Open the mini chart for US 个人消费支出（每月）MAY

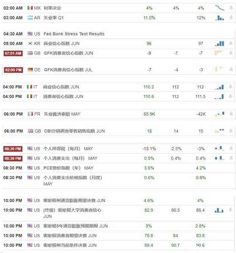pos(220,158)
